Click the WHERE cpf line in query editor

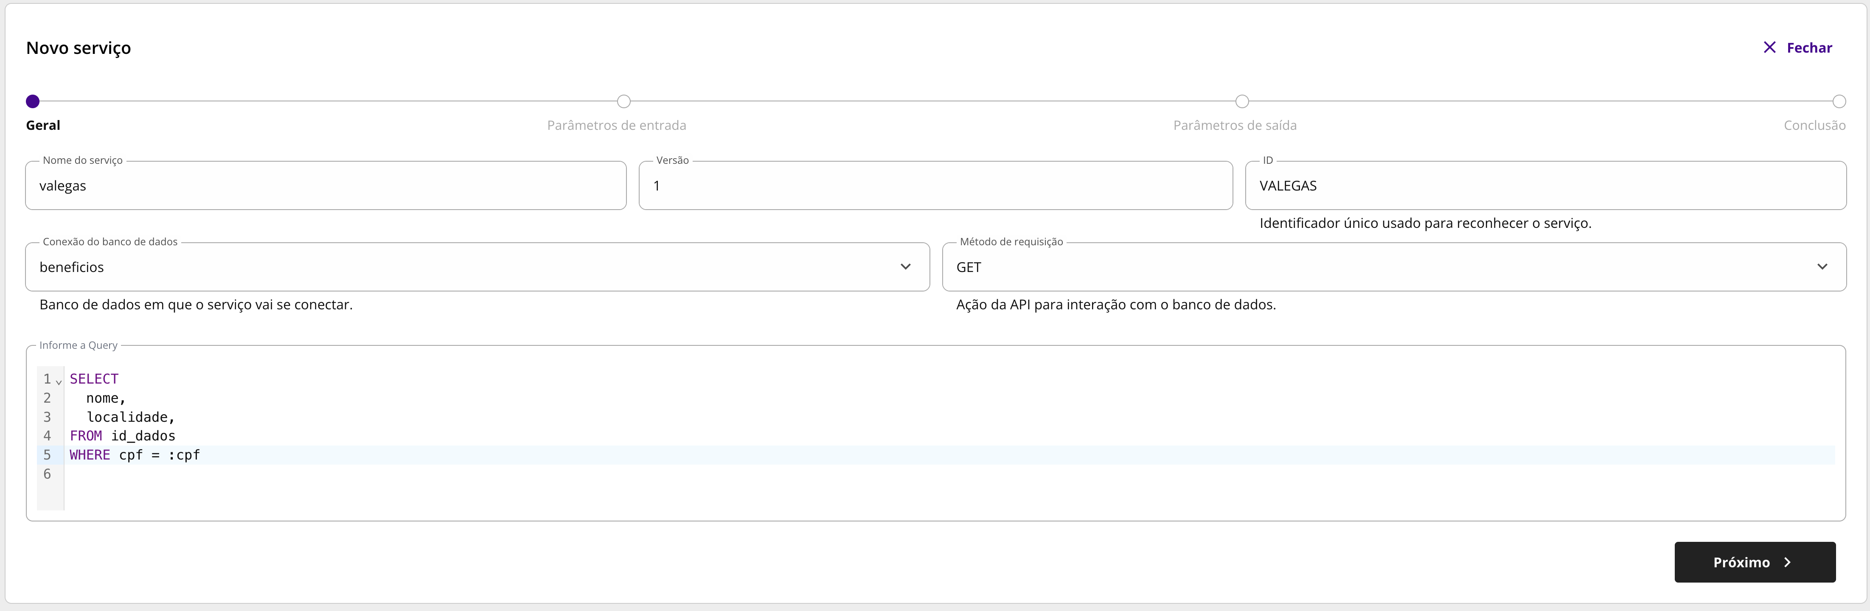[135, 455]
